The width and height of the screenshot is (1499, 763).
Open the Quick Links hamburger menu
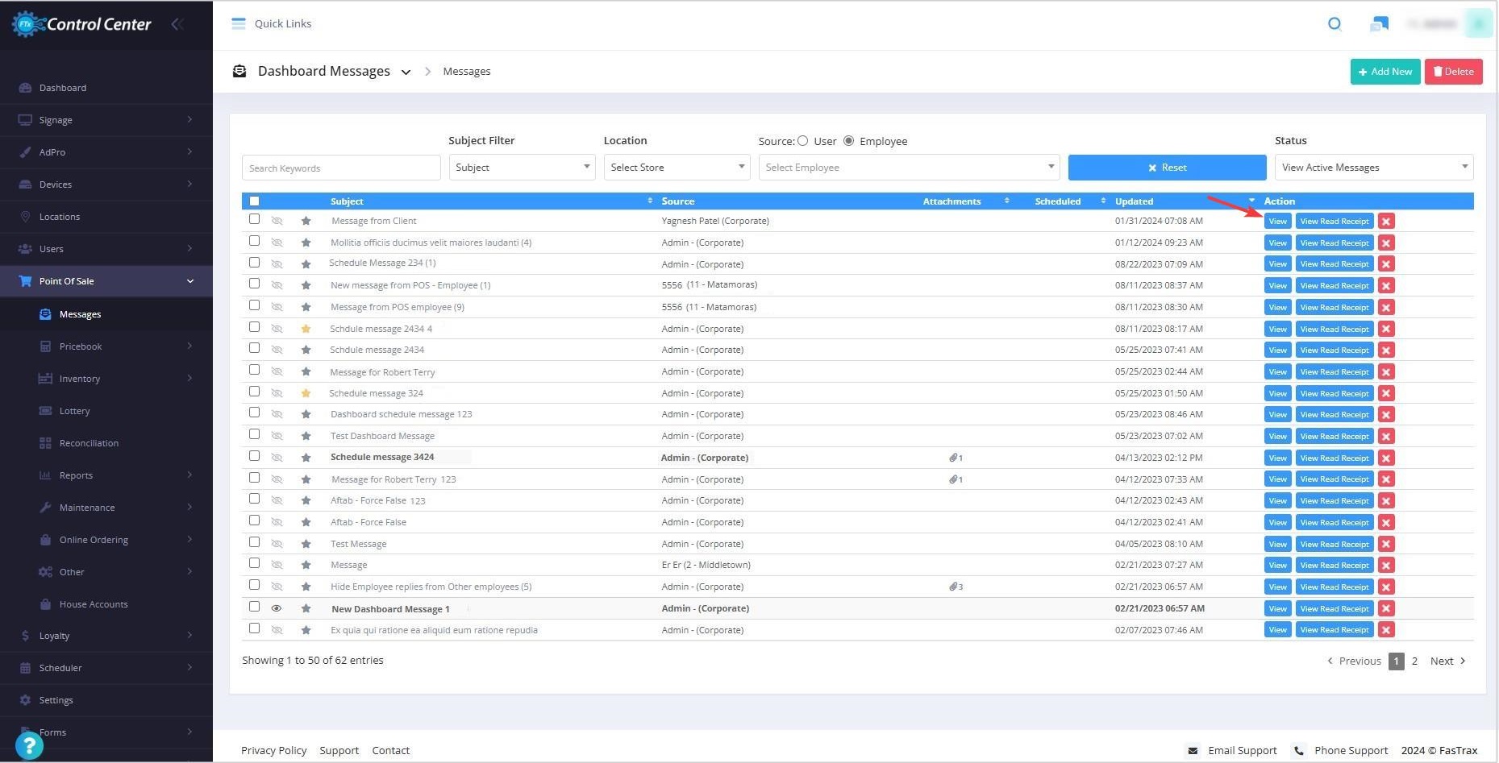click(x=238, y=23)
